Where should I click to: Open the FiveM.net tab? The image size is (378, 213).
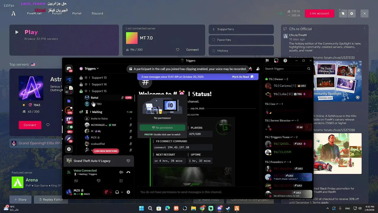pos(34,13)
